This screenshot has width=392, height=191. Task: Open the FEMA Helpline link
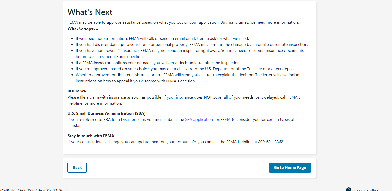(365, 190)
